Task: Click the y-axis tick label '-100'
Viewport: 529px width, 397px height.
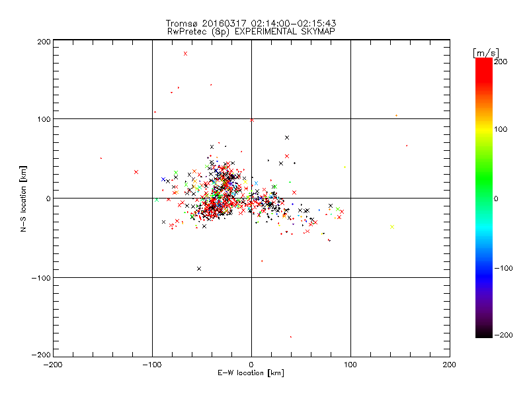Action: pos(41,278)
